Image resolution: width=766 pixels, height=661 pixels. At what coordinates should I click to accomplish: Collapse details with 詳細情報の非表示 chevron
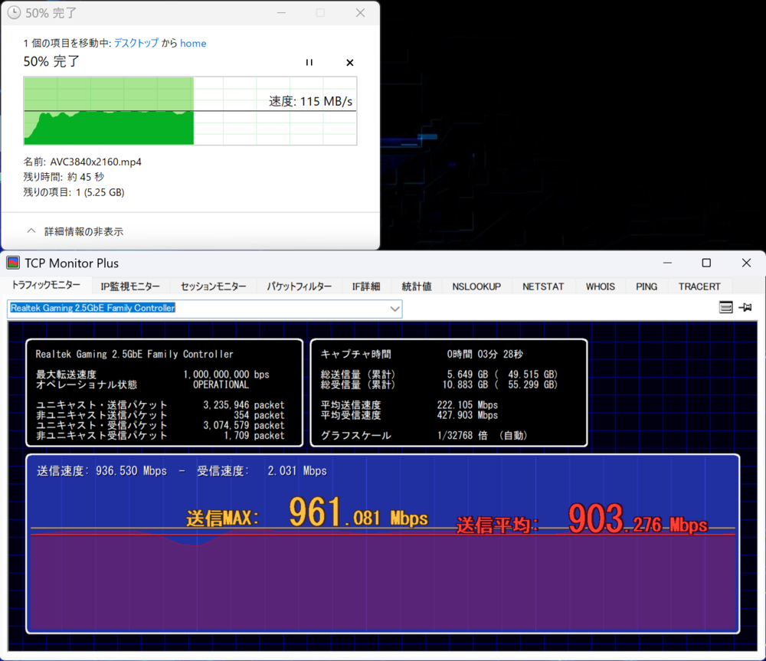point(31,231)
